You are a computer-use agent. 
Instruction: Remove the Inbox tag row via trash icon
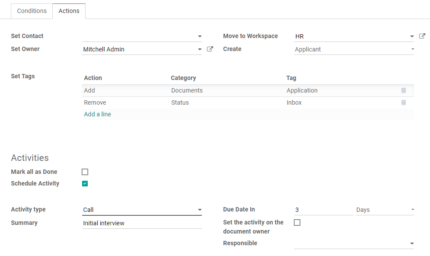click(403, 102)
